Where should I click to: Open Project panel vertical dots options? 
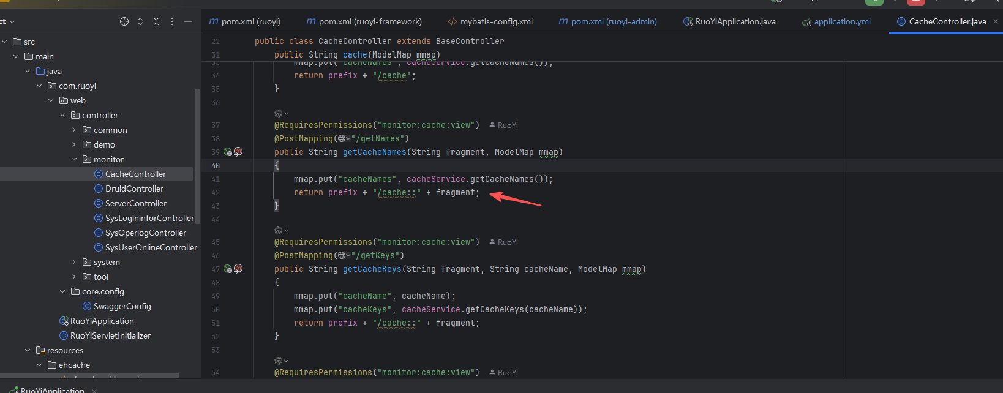[x=172, y=21]
